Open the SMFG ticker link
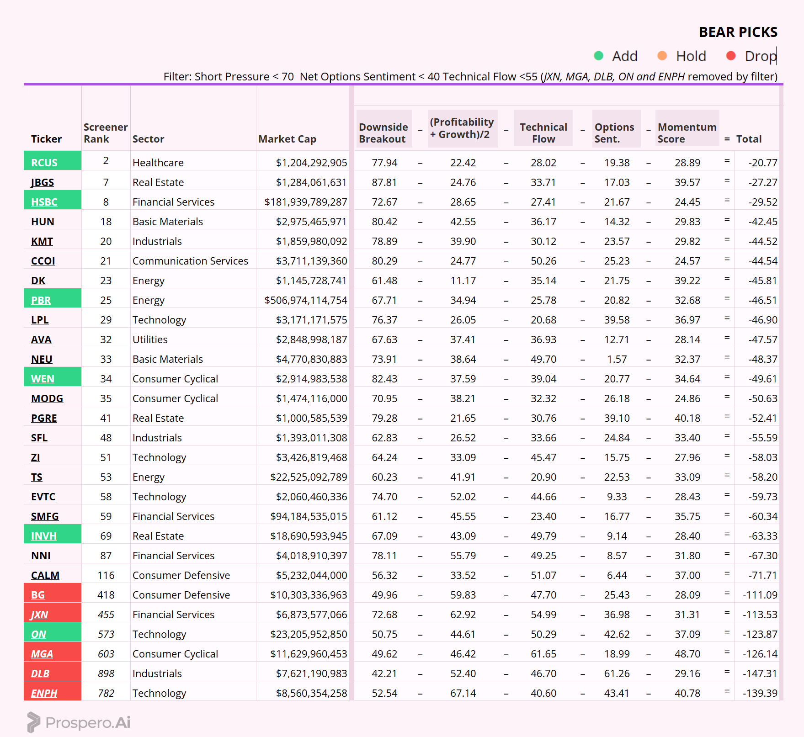804x737 pixels. pos(45,516)
